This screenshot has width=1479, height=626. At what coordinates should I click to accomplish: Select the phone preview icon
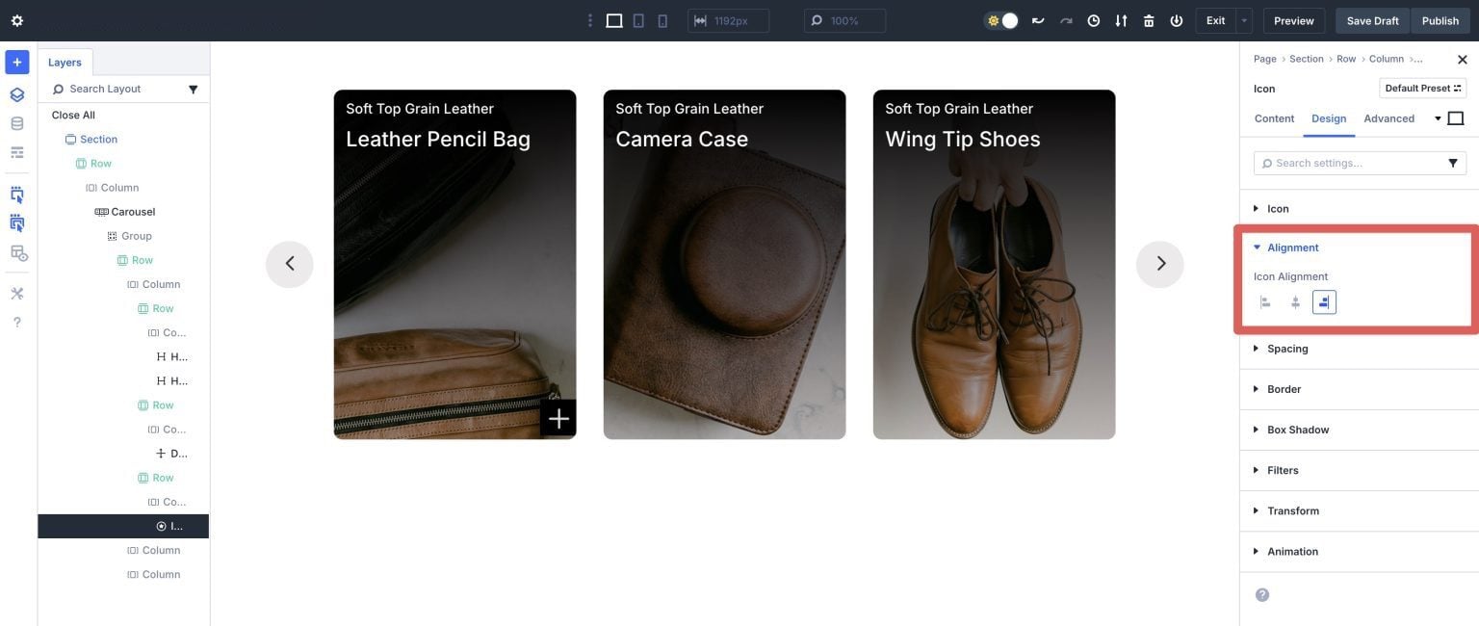tap(662, 19)
